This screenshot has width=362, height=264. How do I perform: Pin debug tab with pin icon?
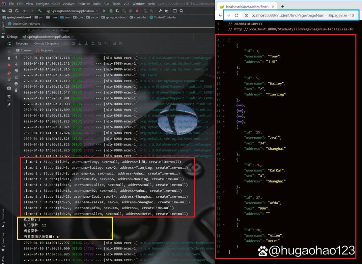(9, 105)
